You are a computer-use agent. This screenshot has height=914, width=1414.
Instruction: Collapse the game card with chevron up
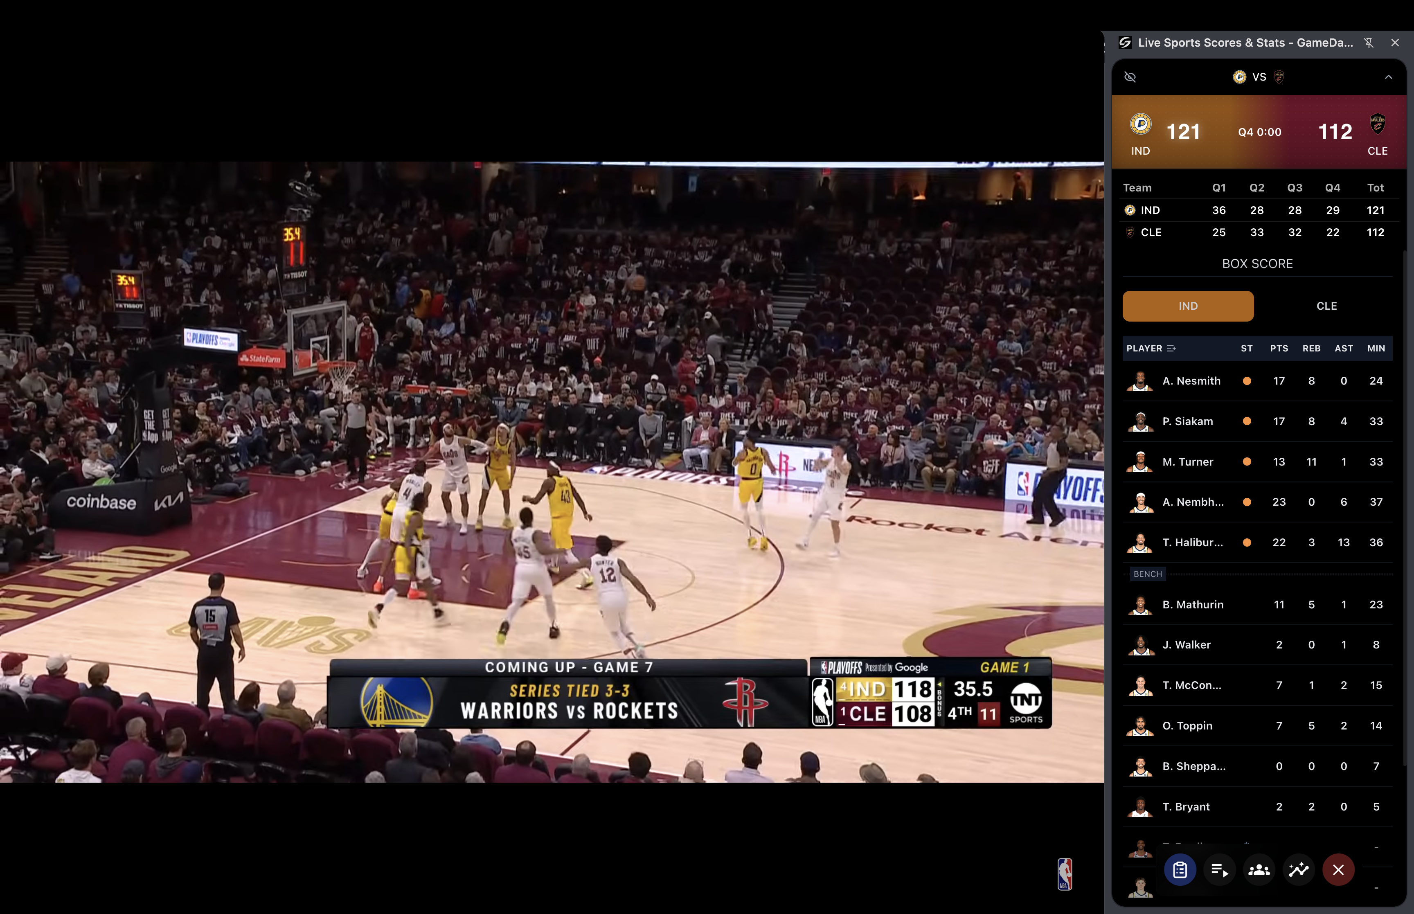(1389, 77)
